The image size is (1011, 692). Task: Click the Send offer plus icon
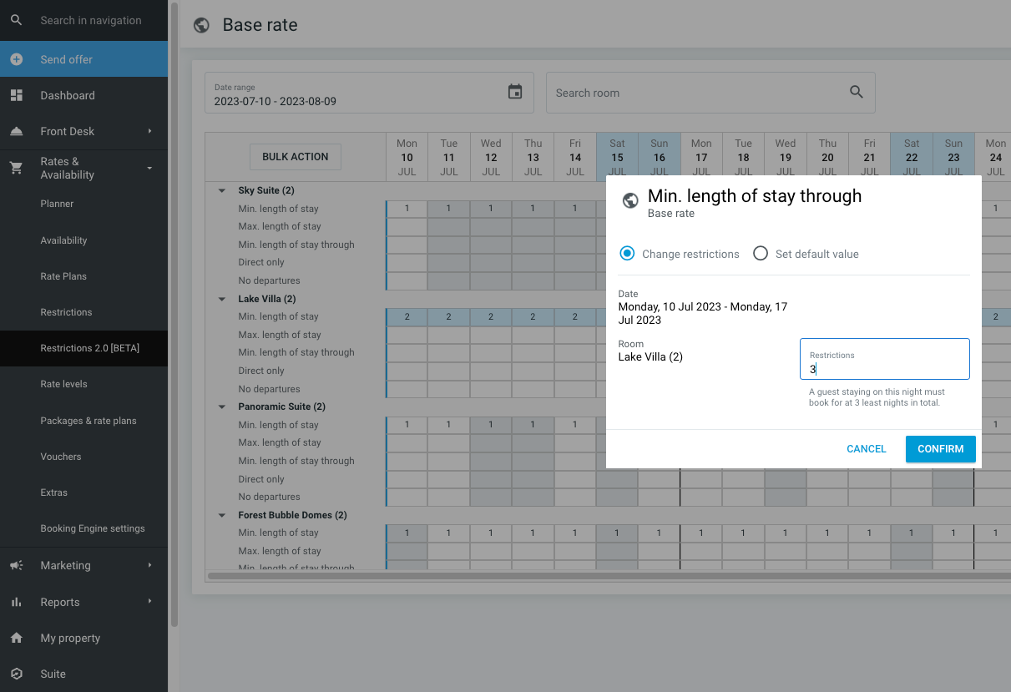17,59
